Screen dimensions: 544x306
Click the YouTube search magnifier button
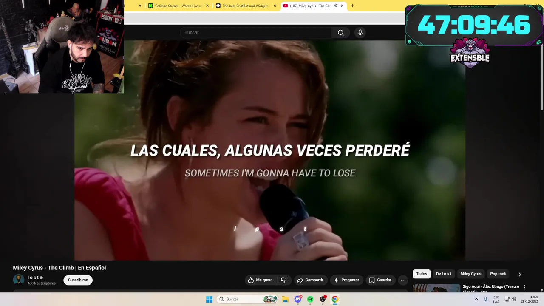click(340, 33)
